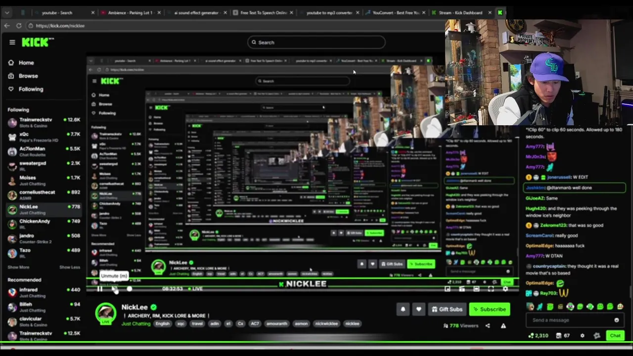Screen dimensions: 633x356
Task: Follow NickLee with the heart button
Action: click(419, 309)
